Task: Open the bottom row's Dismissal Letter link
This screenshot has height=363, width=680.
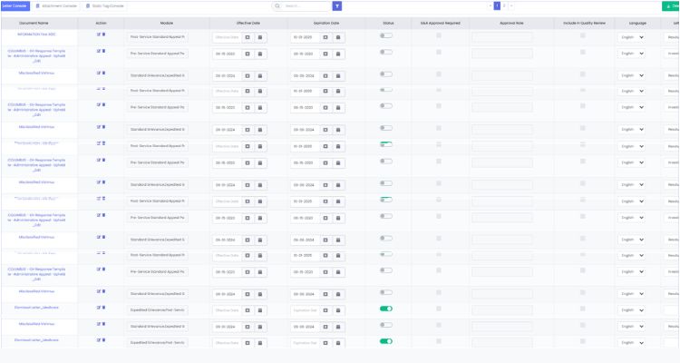Action: click(x=36, y=340)
